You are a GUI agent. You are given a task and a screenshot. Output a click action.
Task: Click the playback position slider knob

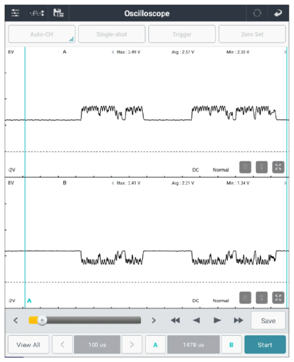tap(42, 320)
